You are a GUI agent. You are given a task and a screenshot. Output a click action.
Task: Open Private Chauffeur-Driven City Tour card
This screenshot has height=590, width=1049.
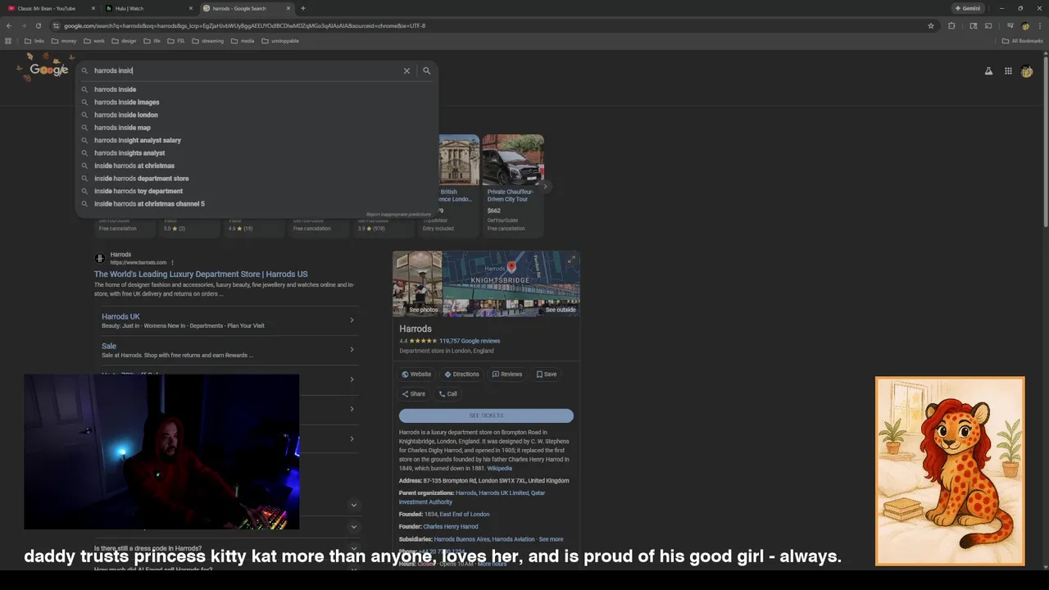(513, 184)
